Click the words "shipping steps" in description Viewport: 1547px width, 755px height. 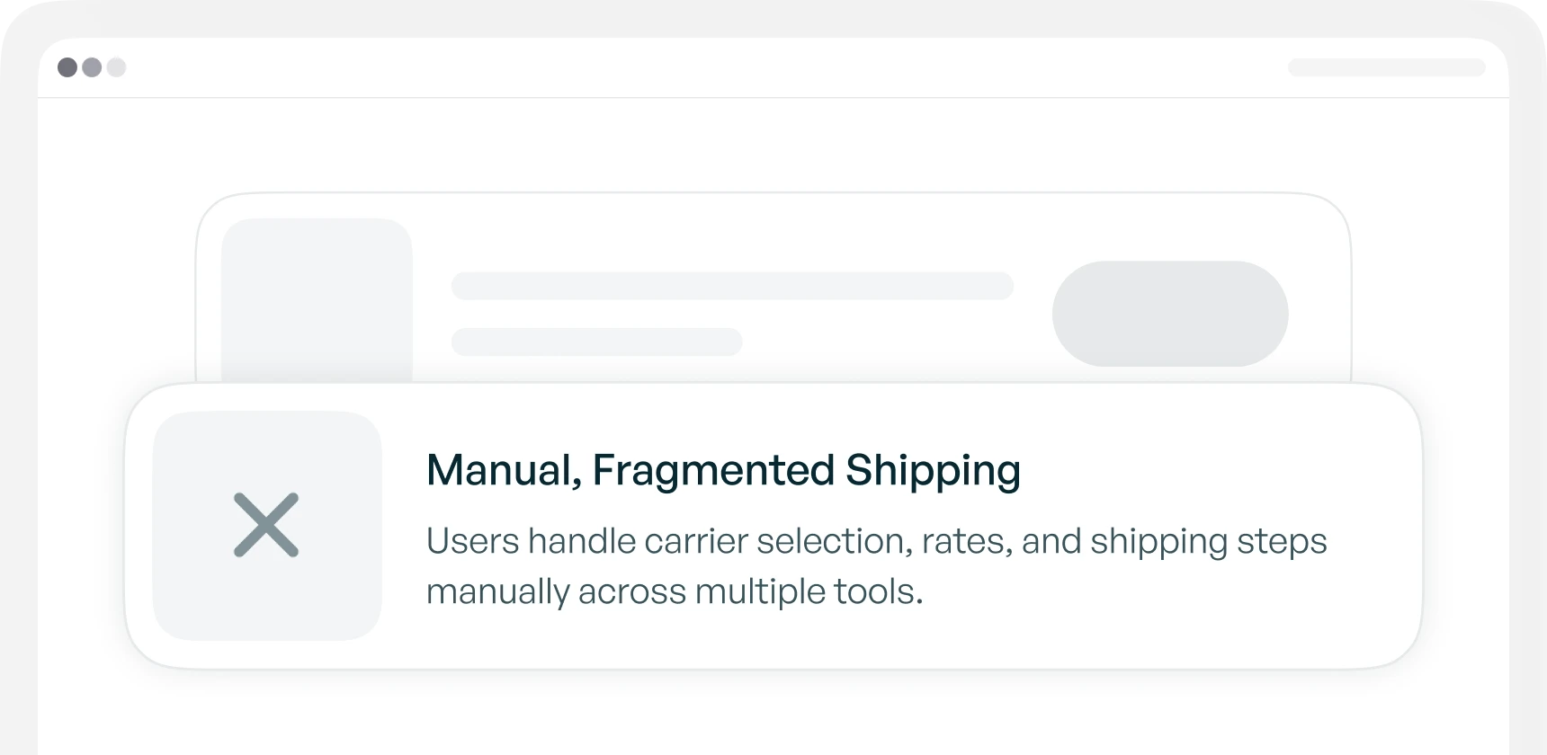click(1208, 541)
